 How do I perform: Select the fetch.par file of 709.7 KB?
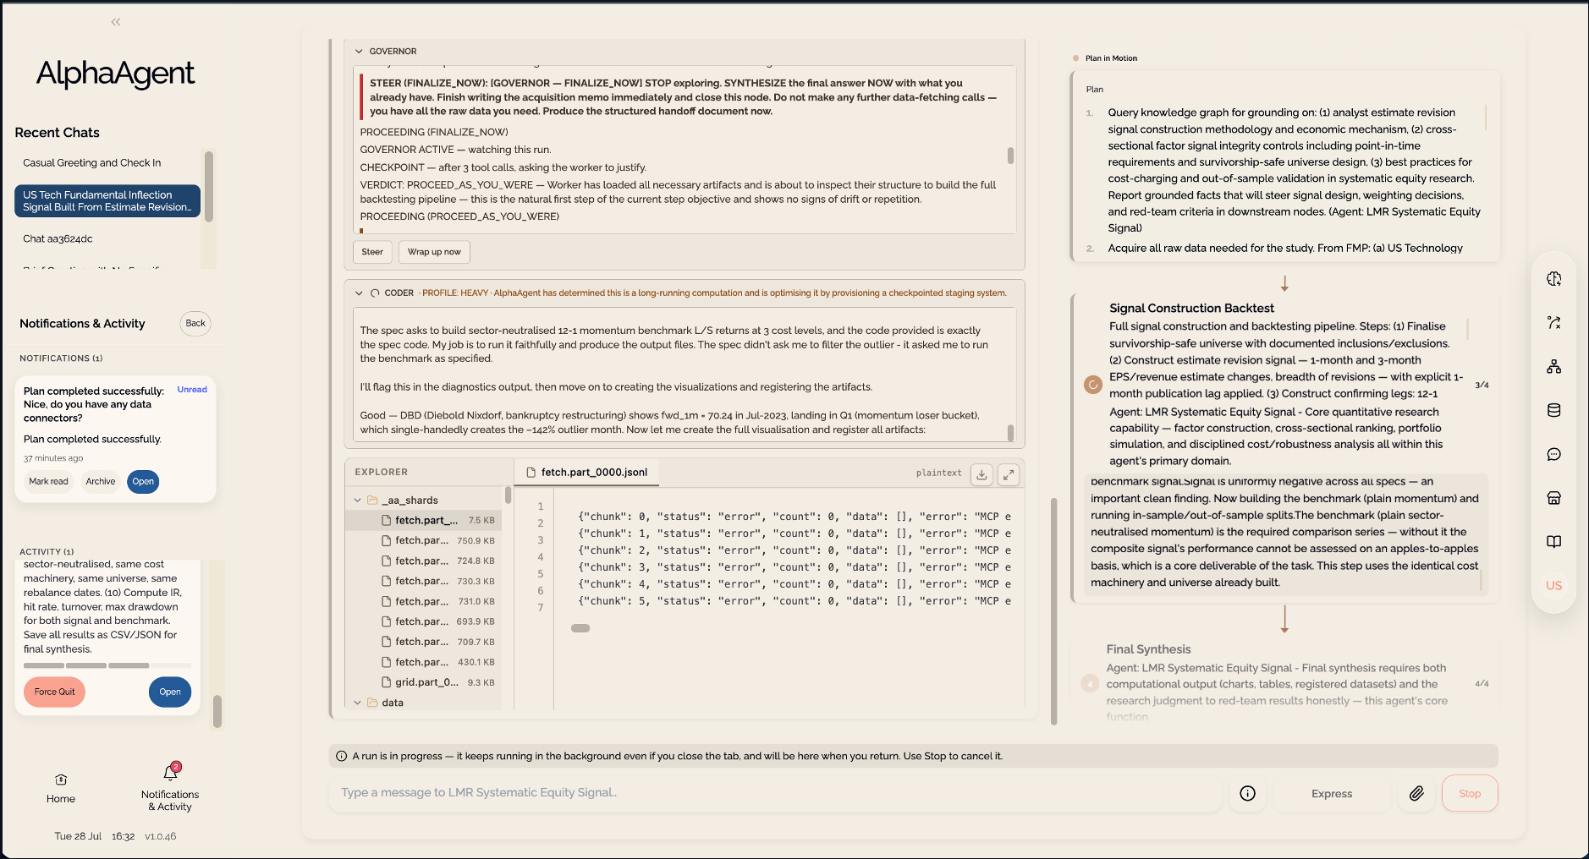(x=423, y=643)
